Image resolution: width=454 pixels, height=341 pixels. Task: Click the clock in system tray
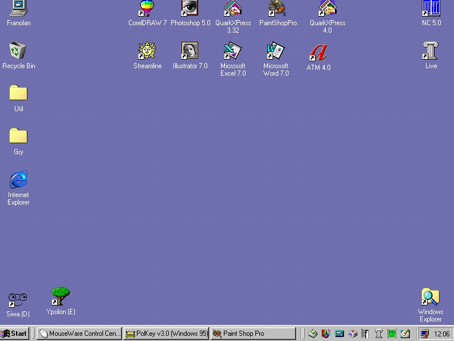point(441,334)
